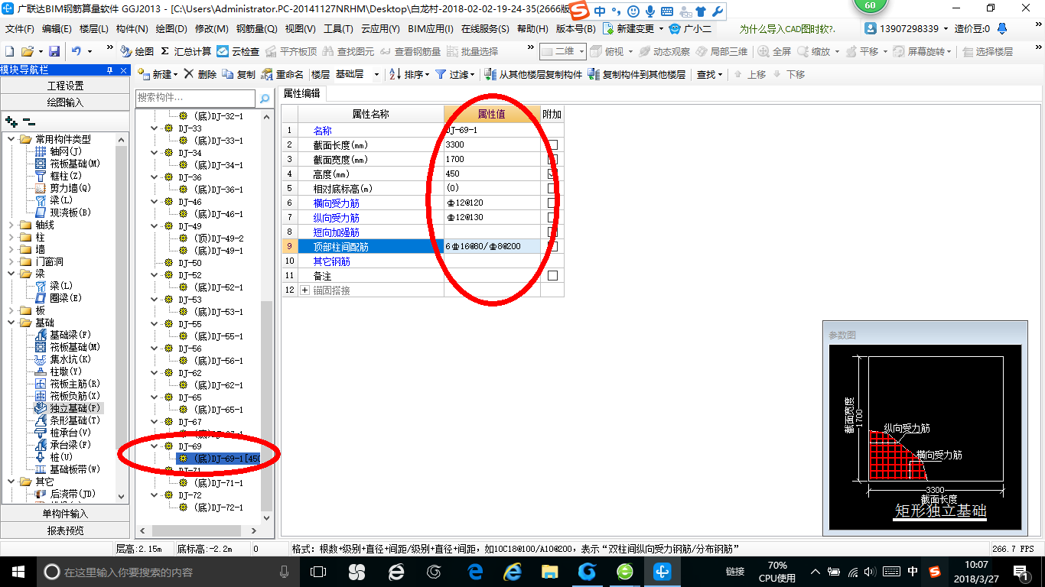Toggle checkbox for 纵向受力筋 row
Image resolution: width=1045 pixels, height=587 pixels.
552,217
